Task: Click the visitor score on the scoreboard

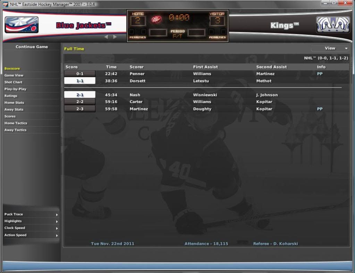Action: [217, 21]
